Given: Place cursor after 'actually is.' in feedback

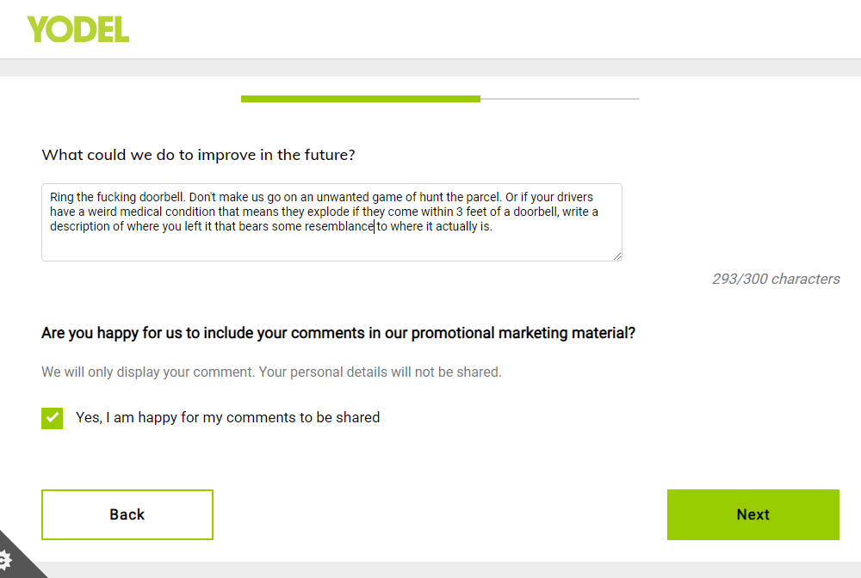Looking at the screenshot, I should click(x=493, y=226).
